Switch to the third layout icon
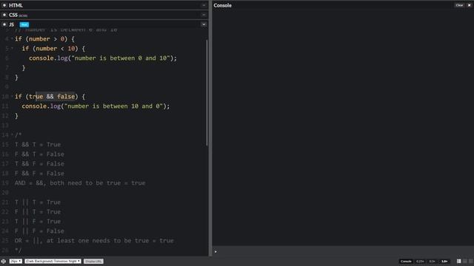474x266 pixels. tap(471, 261)
